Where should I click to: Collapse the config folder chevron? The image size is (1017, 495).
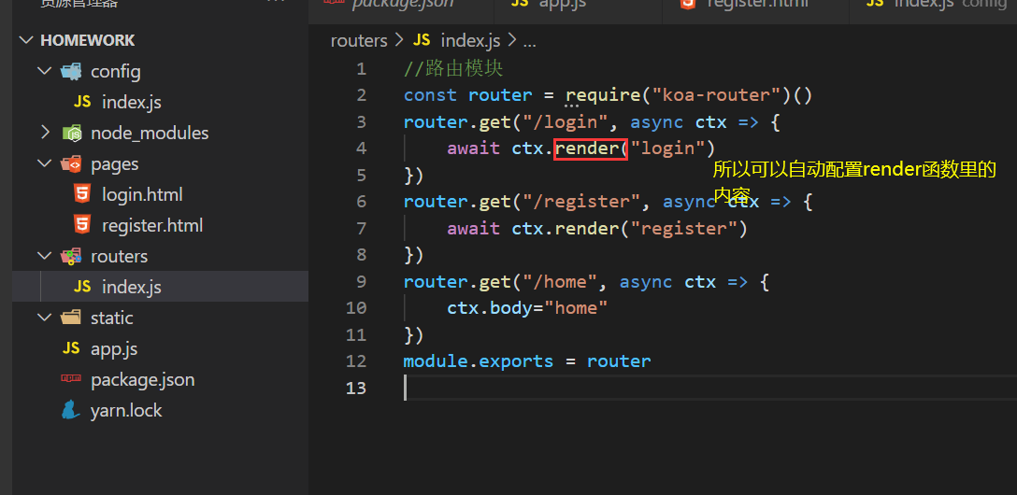pos(44,71)
